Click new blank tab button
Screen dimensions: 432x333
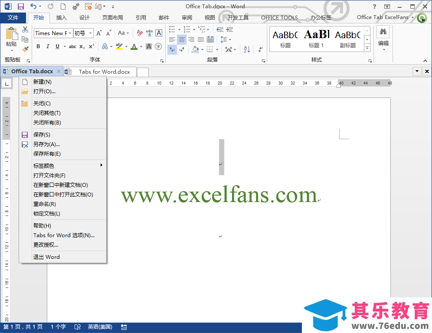click(143, 72)
